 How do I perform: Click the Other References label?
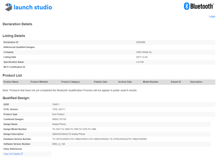click(x=13, y=149)
